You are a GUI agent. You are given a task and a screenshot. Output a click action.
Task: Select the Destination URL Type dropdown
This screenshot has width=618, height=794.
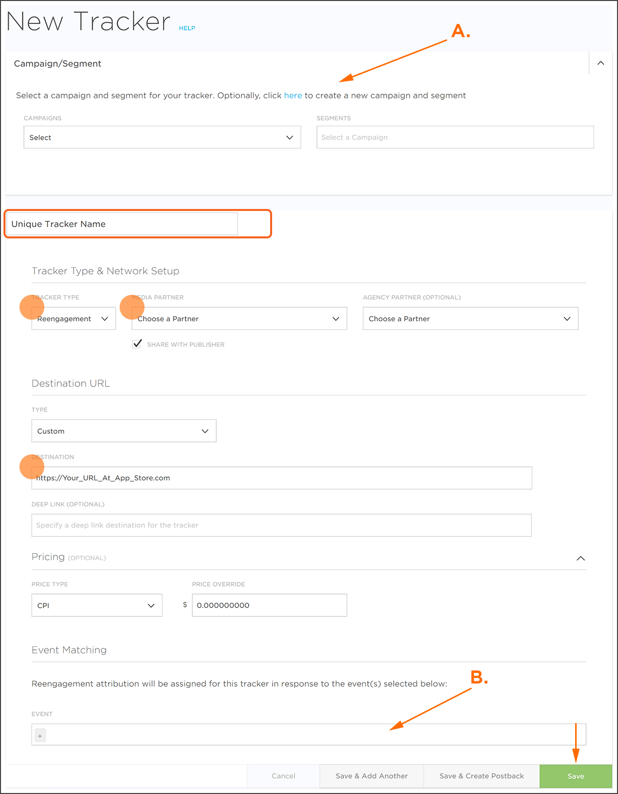tap(124, 431)
